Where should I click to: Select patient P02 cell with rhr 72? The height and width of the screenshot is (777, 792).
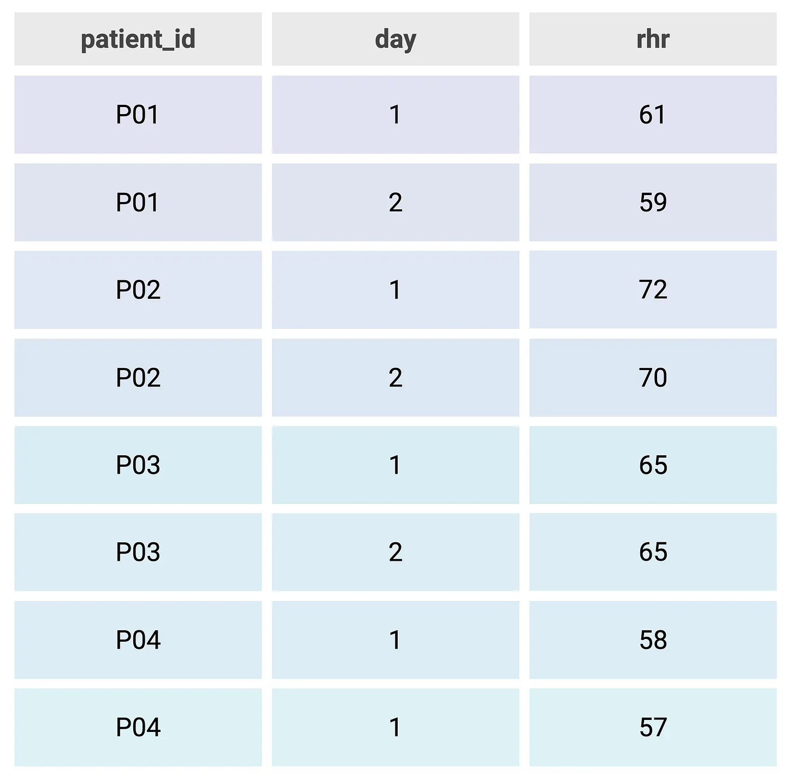[x=138, y=290]
